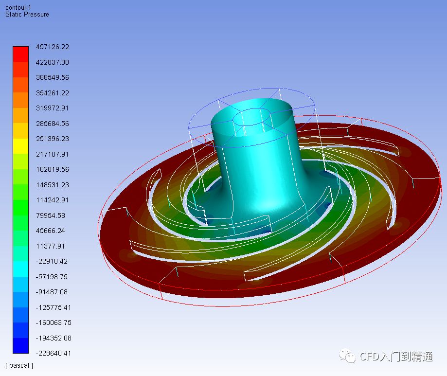Select the 251396.23 legend value
Image resolution: width=447 pixels, height=376 pixels.
click(53, 139)
